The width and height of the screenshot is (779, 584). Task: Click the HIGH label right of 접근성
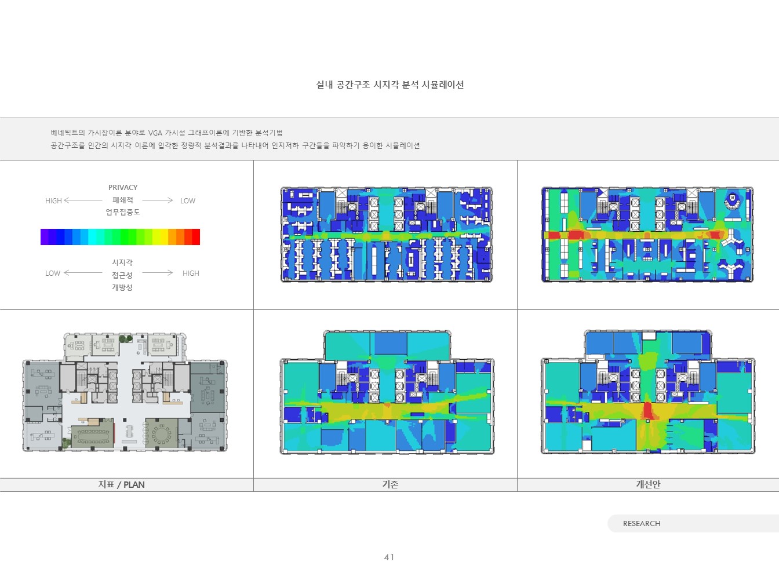point(191,273)
